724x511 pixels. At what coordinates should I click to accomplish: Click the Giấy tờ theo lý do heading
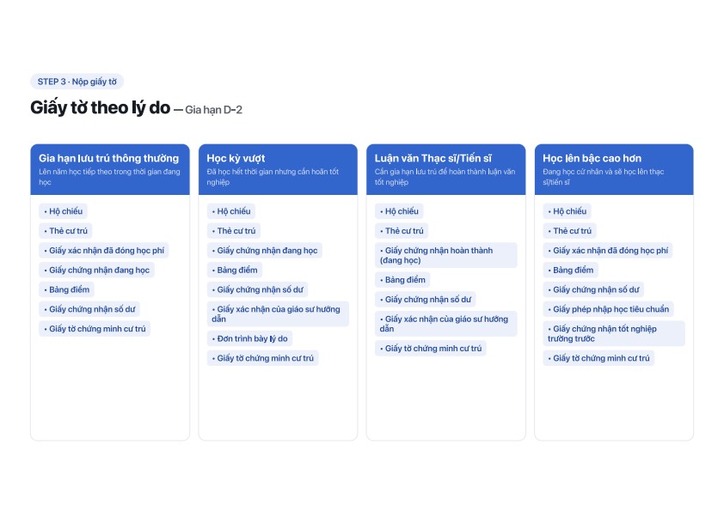click(101, 108)
